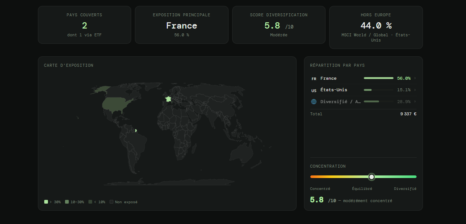
Task: Click the 'dont 1 via ETF' text
Action: click(84, 35)
